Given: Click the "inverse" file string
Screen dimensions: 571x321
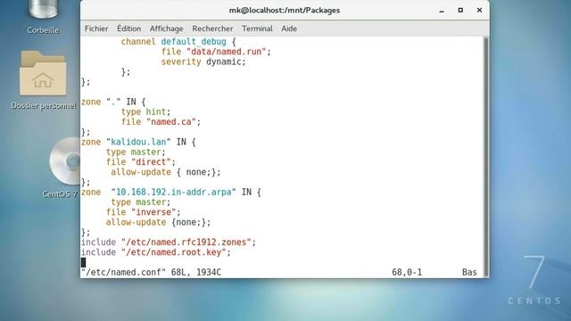Looking at the screenshot, I should tap(153, 212).
